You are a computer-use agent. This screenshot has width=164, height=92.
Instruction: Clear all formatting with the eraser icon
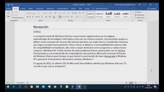coord(55,13)
